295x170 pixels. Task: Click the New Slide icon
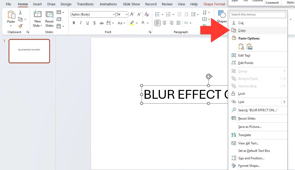(37, 14)
